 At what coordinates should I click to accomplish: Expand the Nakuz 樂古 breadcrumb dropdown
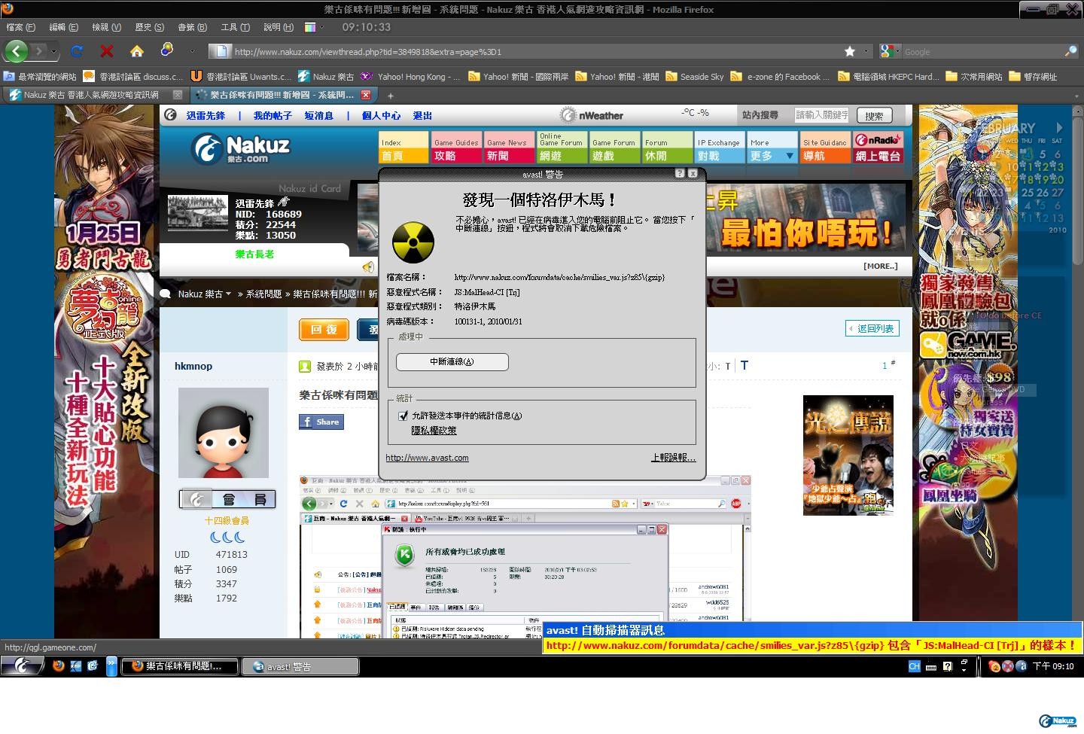(x=229, y=294)
